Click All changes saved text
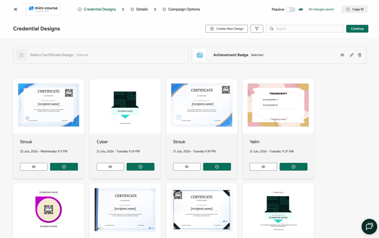 [x=321, y=10]
